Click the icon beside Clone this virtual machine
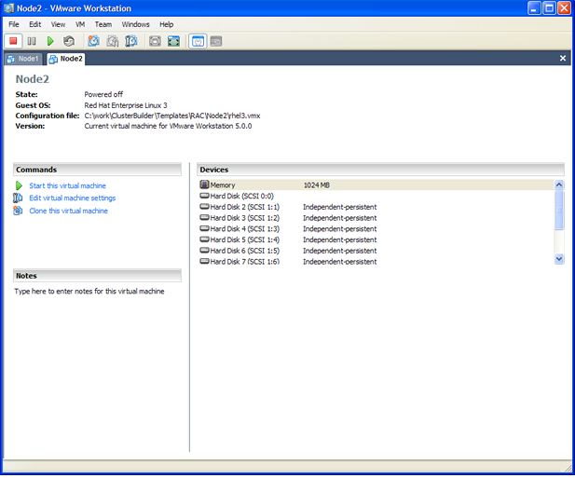The image size is (575, 478). pos(18,211)
